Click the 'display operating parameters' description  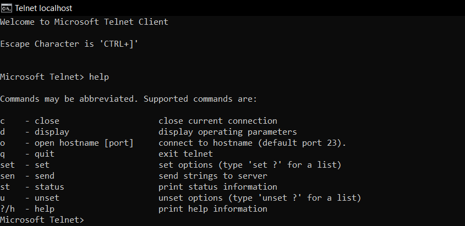click(x=228, y=132)
